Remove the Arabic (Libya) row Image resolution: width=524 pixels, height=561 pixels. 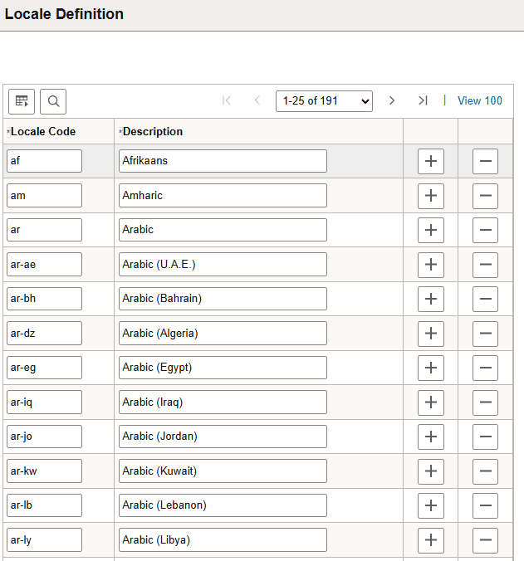[x=485, y=539]
